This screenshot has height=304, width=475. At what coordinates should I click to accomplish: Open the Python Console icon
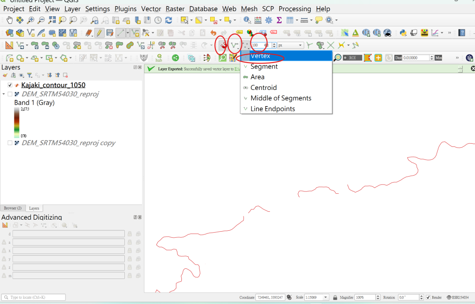tap(403, 33)
